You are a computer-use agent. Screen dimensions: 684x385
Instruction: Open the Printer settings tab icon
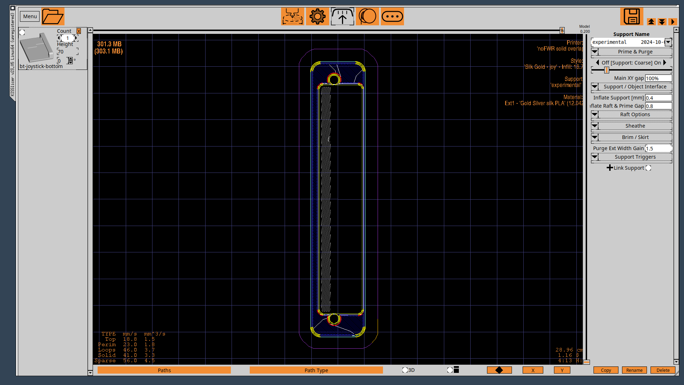pos(292,16)
